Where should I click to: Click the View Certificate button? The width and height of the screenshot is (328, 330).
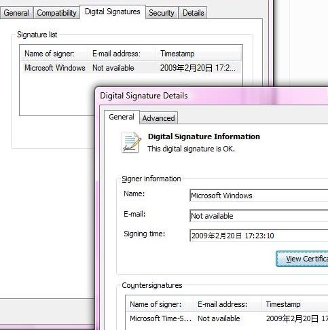[x=302, y=259]
